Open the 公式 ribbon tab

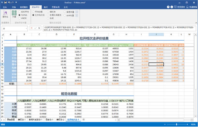tap(66, 7)
